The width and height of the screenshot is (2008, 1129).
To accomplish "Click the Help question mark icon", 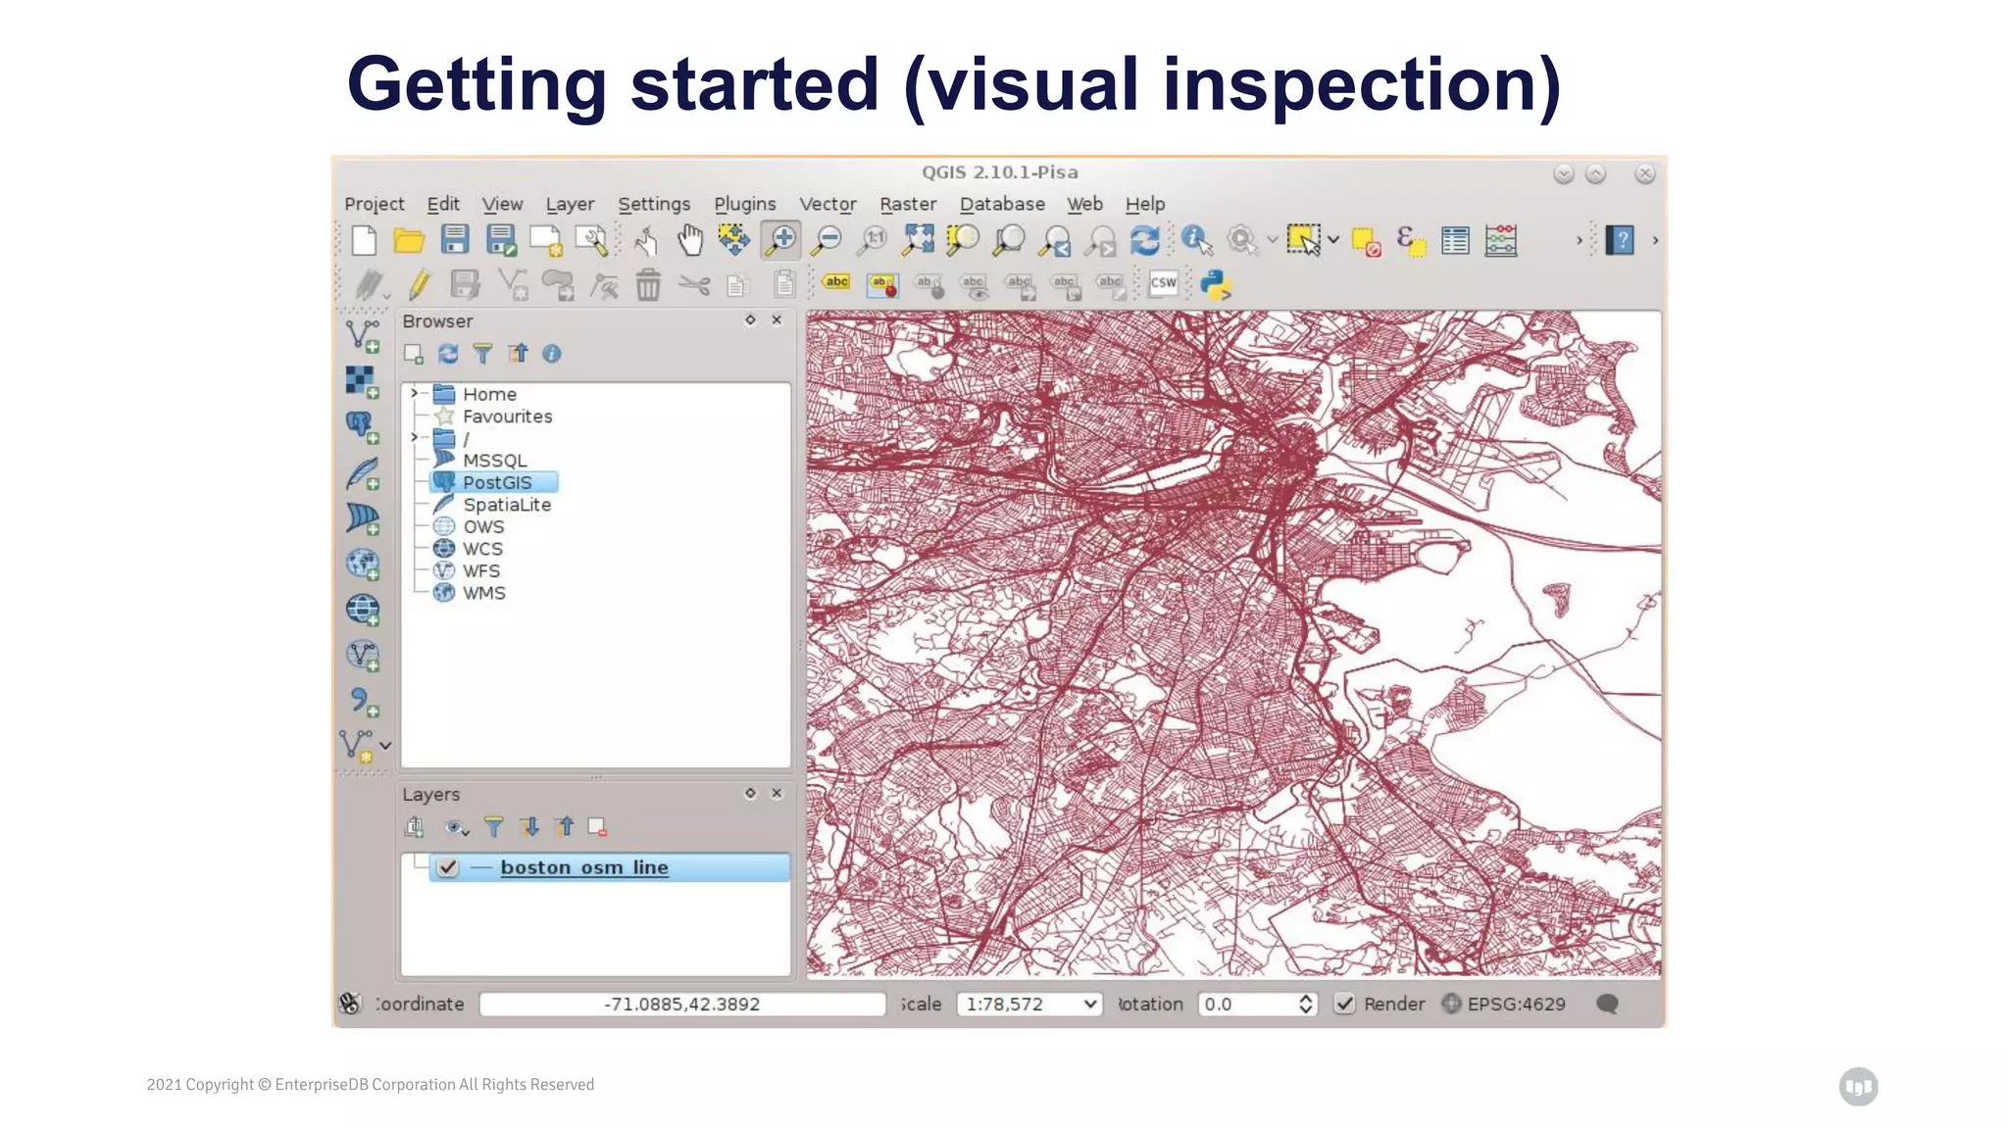I will (1620, 240).
